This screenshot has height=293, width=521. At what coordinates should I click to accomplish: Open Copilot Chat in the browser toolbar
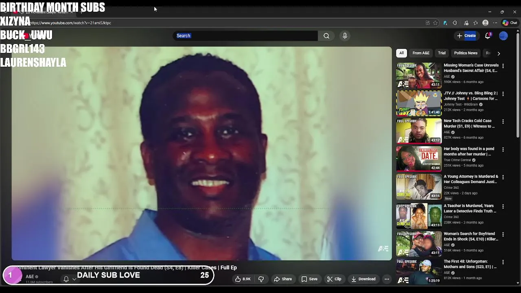coord(510,23)
